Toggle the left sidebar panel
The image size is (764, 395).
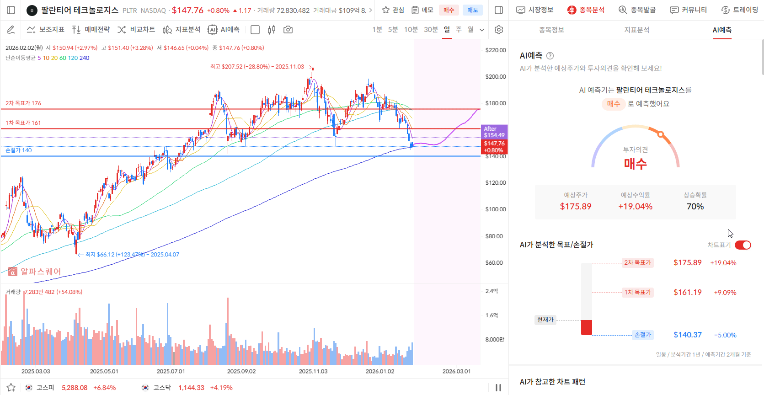tap(11, 10)
